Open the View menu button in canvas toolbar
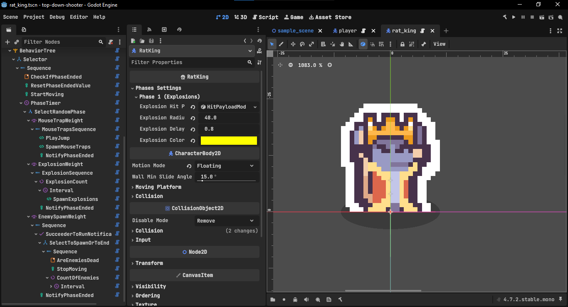 coord(440,44)
